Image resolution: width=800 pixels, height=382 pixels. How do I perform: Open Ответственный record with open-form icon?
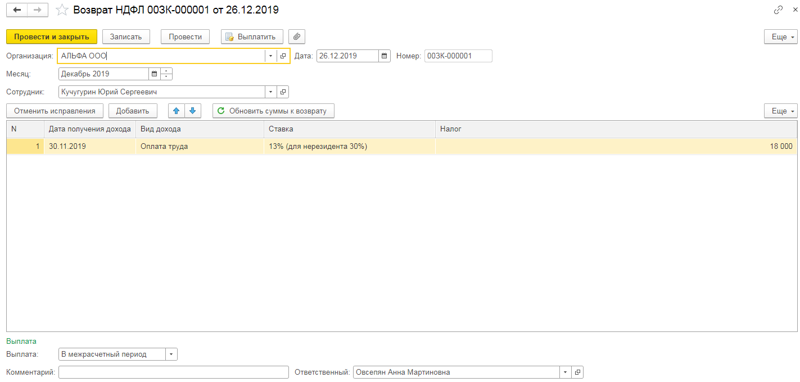pos(577,372)
